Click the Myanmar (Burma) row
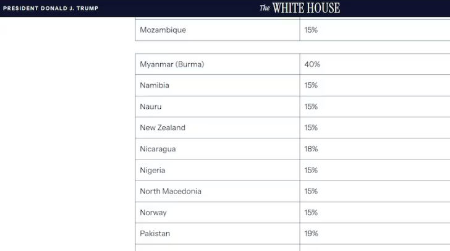The width and height of the screenshot is (450, 251). click(293, 64)
